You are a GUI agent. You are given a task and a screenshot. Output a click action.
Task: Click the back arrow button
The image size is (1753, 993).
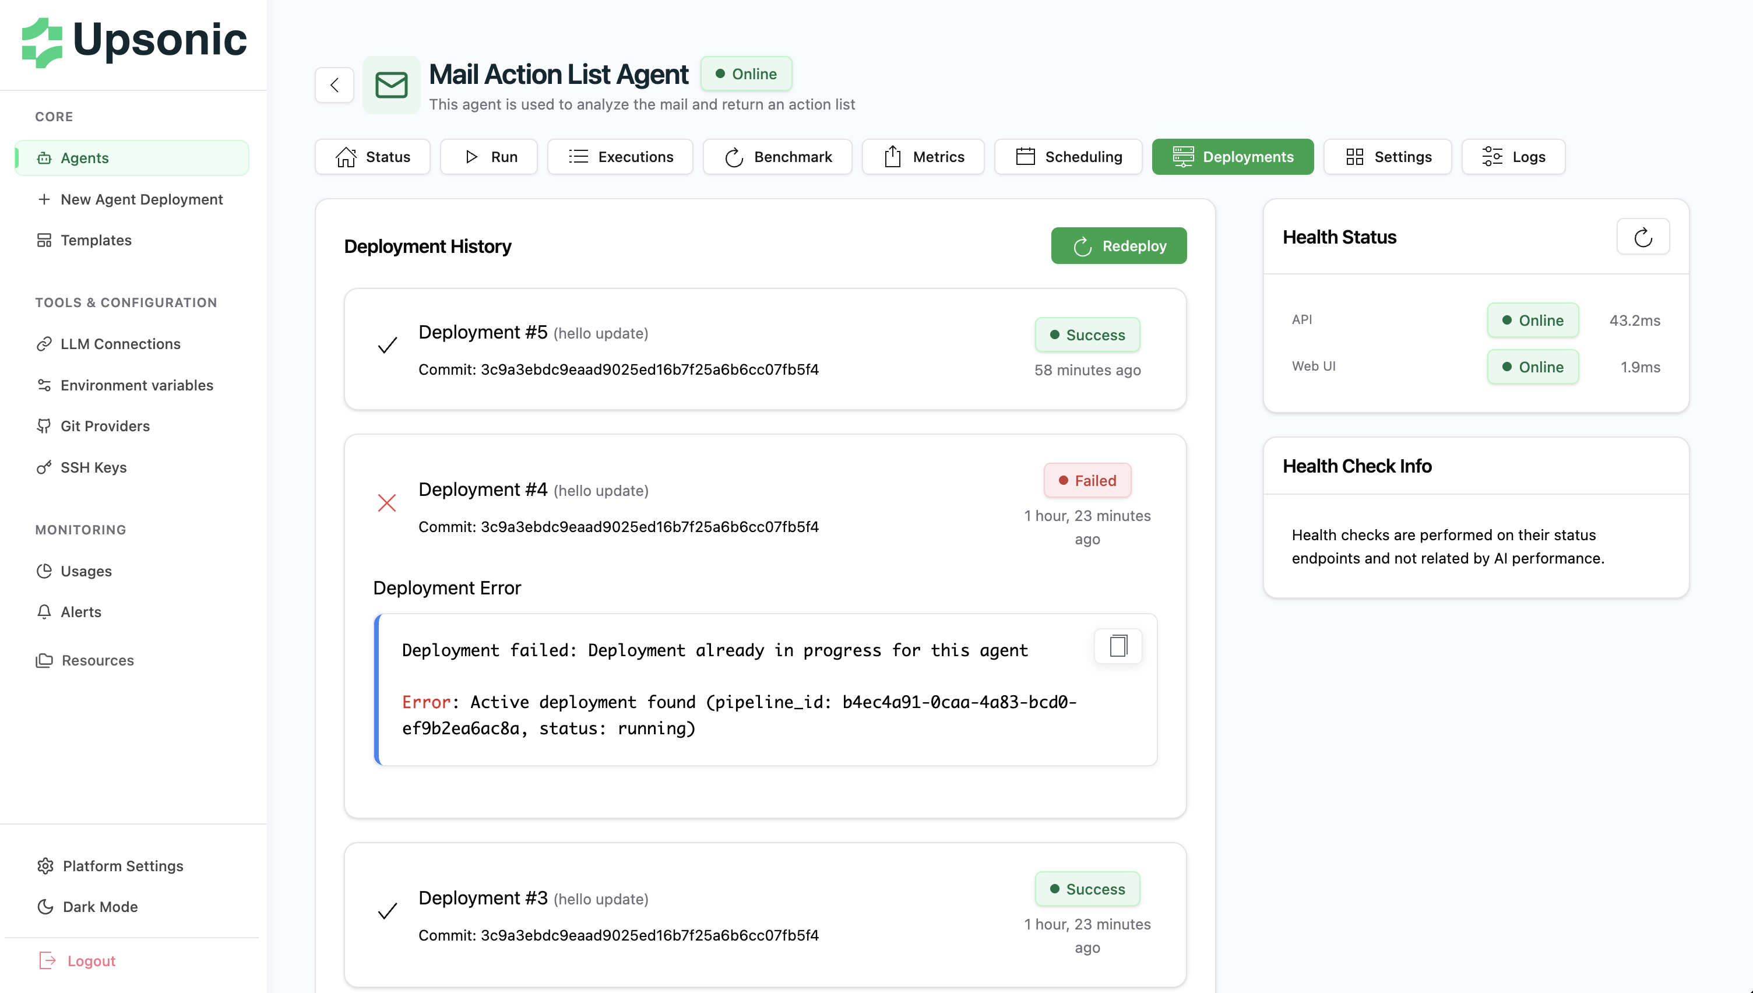(334, 85)
